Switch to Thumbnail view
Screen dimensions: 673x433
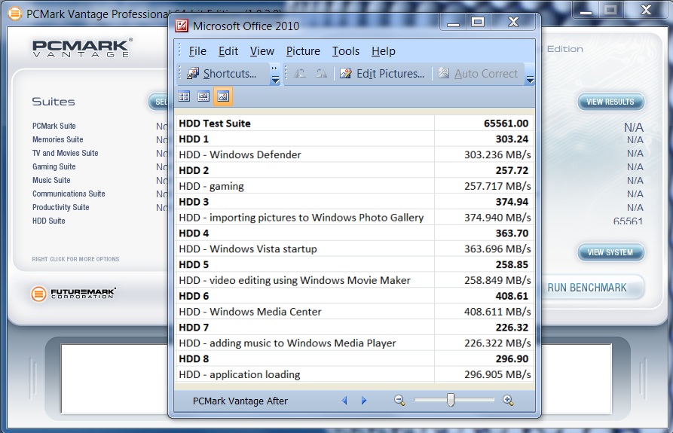184,96
